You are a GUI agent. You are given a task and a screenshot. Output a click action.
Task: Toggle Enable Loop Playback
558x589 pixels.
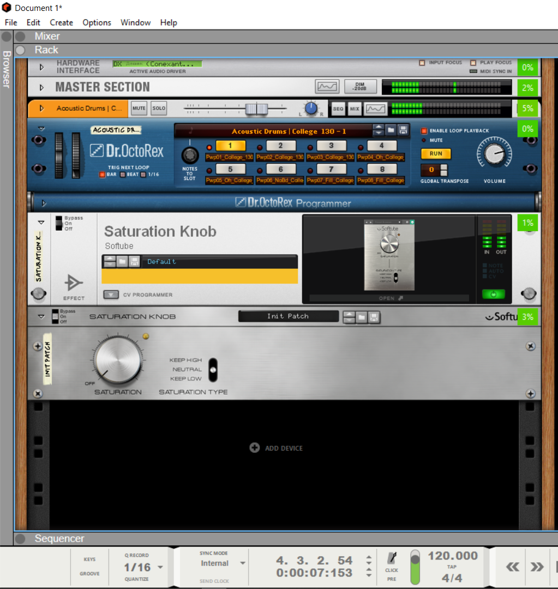click(x=424, y=131)
